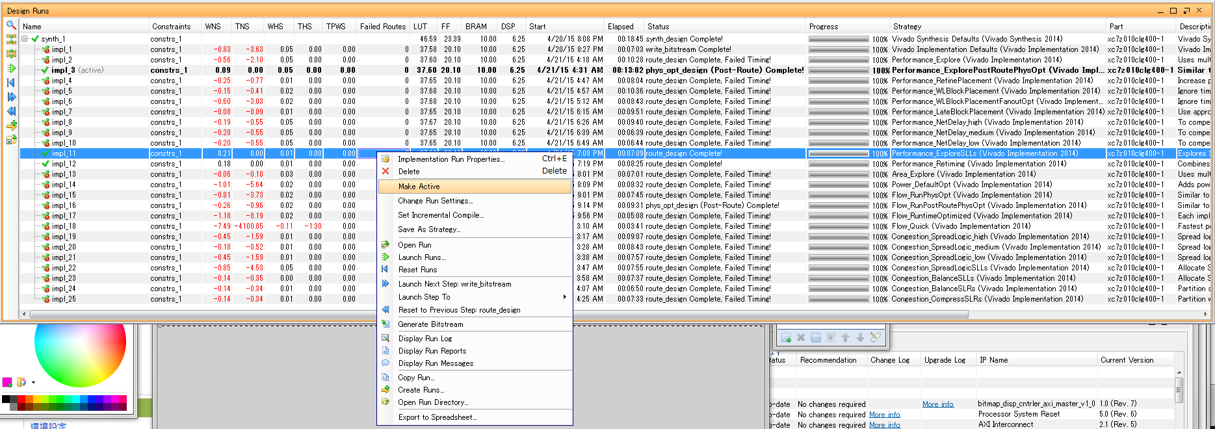Screen dimensions: 1215x429
Task: Click the float/restore icon of Design Runs panel
Action: 1186,10
